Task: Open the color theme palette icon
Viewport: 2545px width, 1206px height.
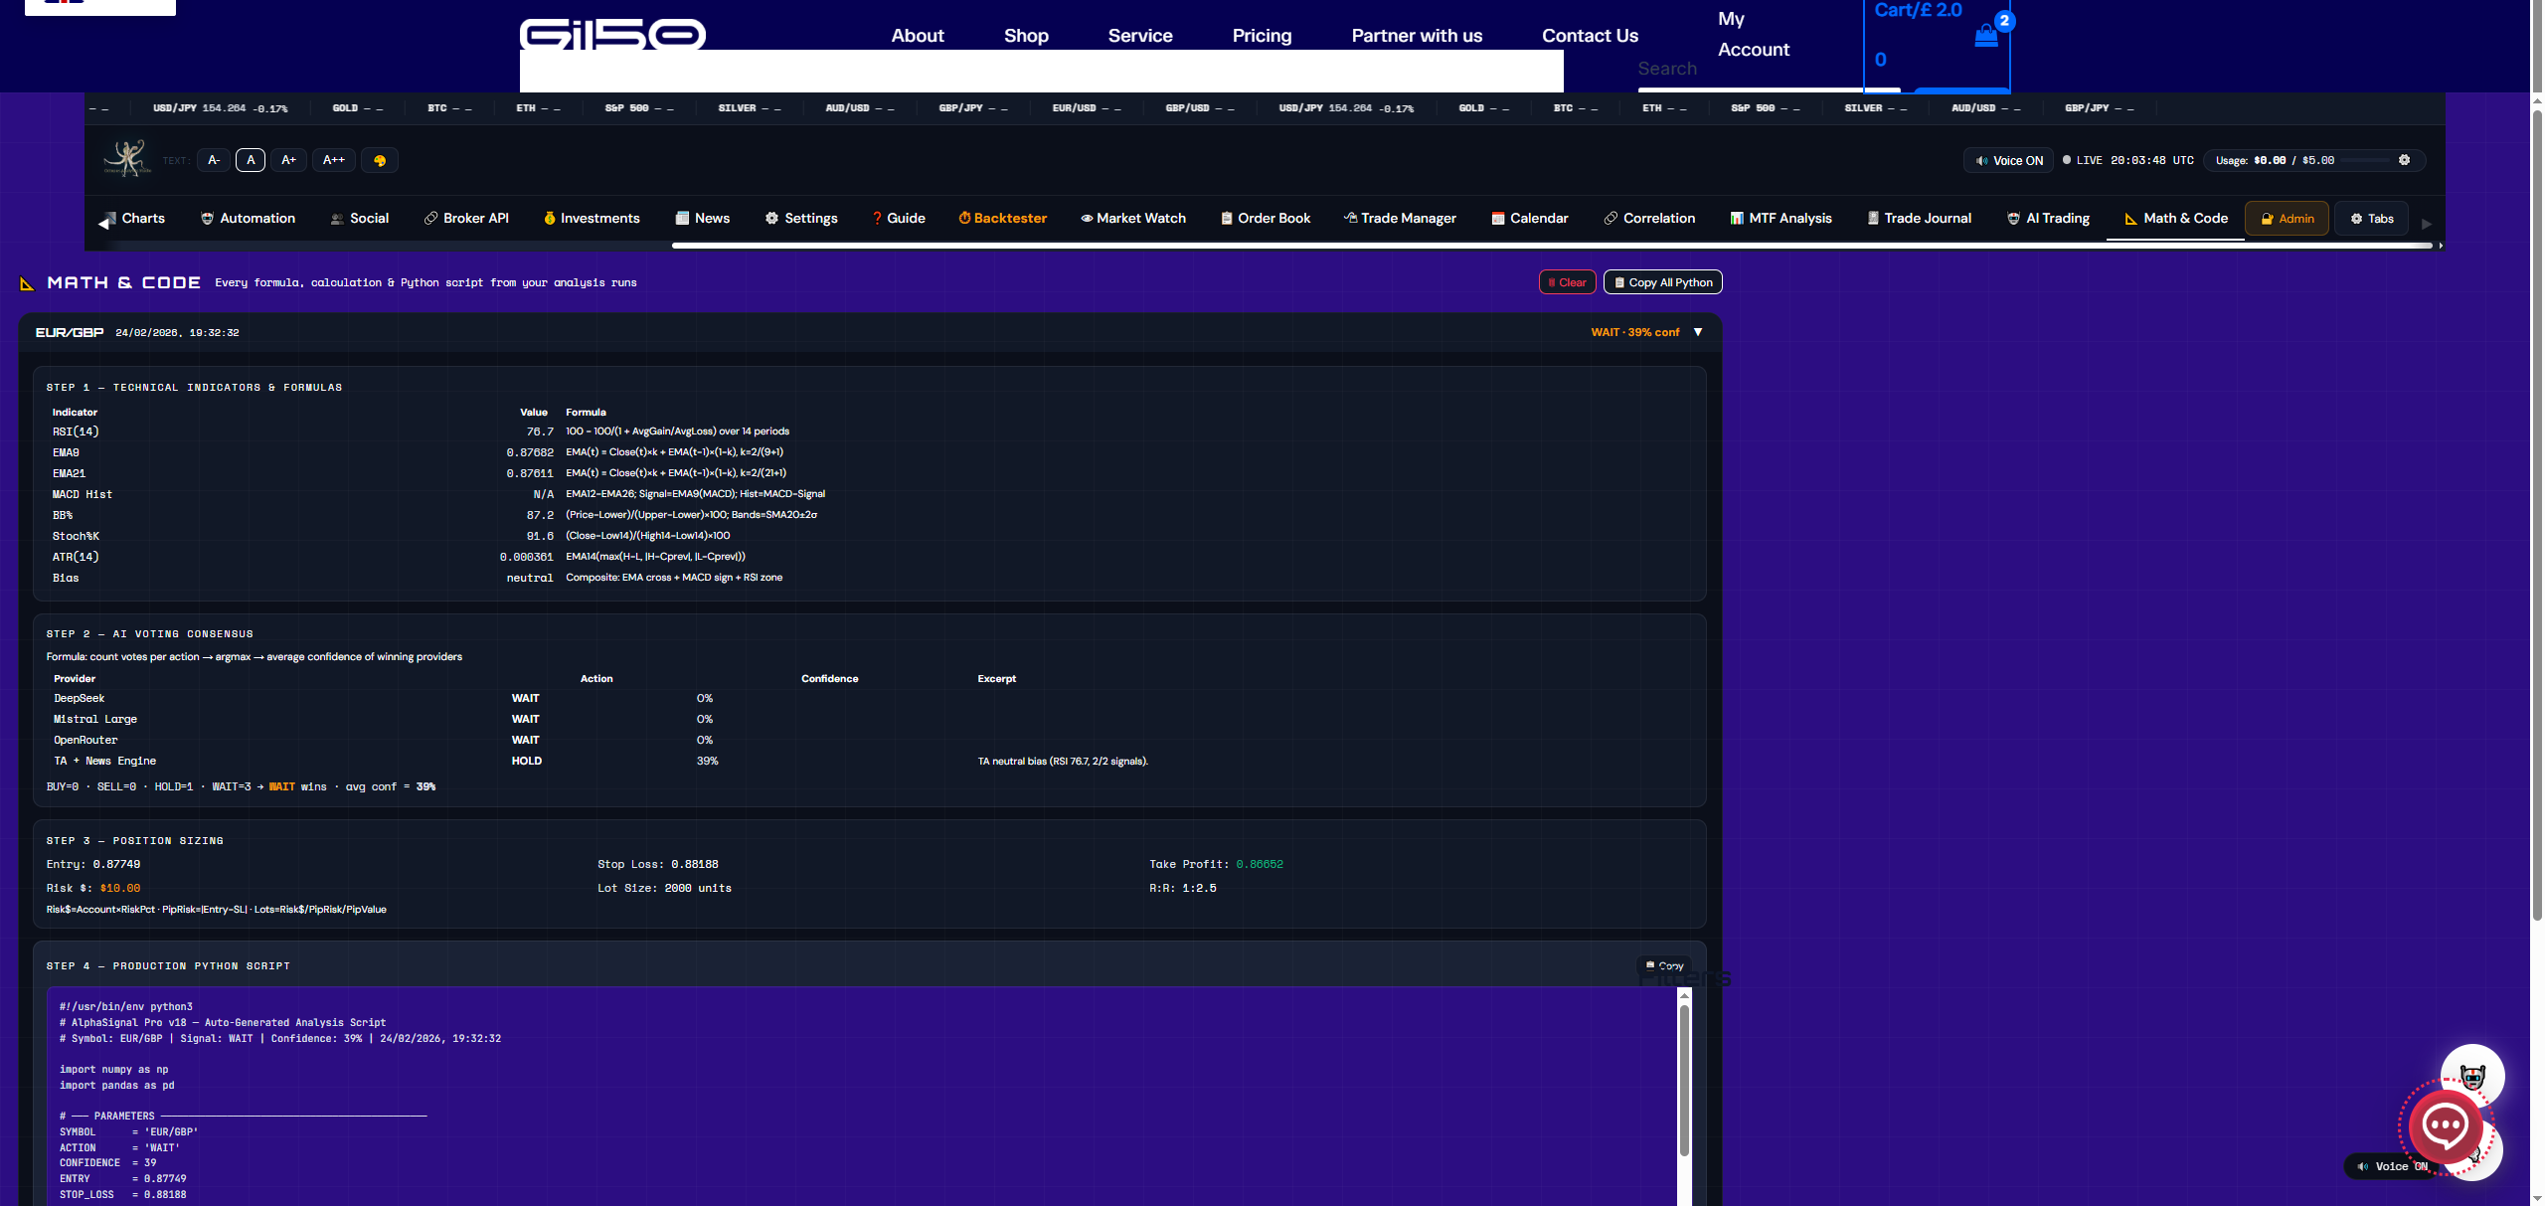Action: point(380,160)
